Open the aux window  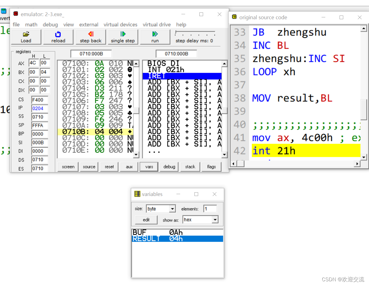(129, 167)
